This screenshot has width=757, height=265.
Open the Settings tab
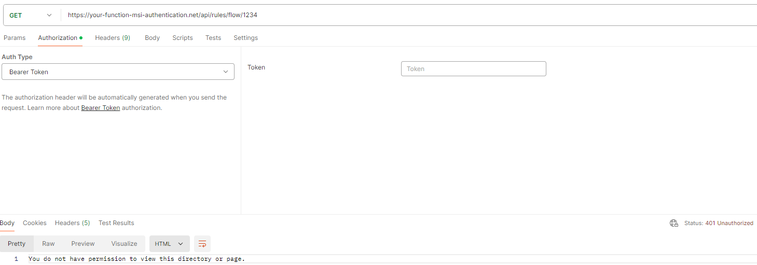coord(245,38)
